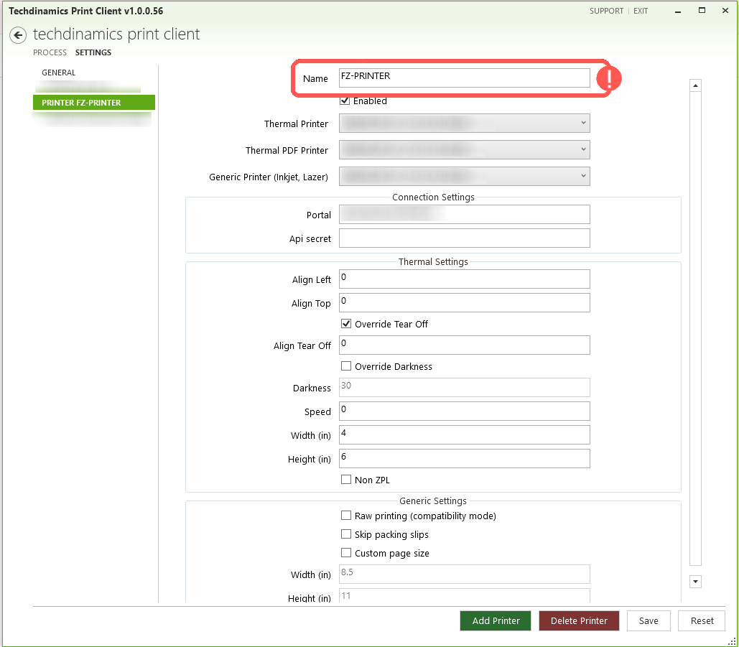Click the Align Left field
Viewport: 739px width, 647px height.
(x=464, y=279)
